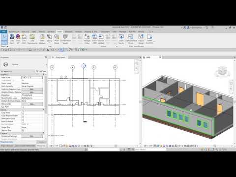Click the Link Revit tool

[12, 39]
